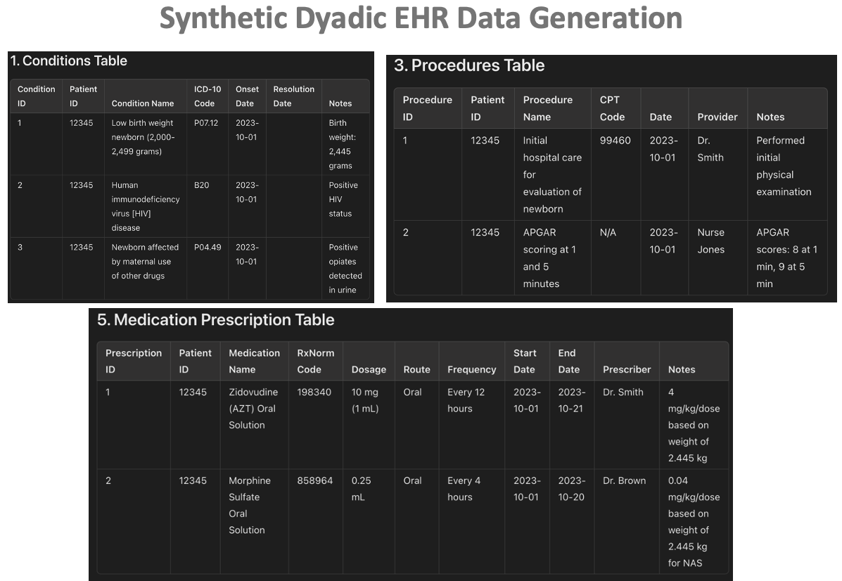Image resolution: width=842 pixels, height=581 pixels.
Task: Click the Medication Prescription Table heading
Action: (215, 320)
